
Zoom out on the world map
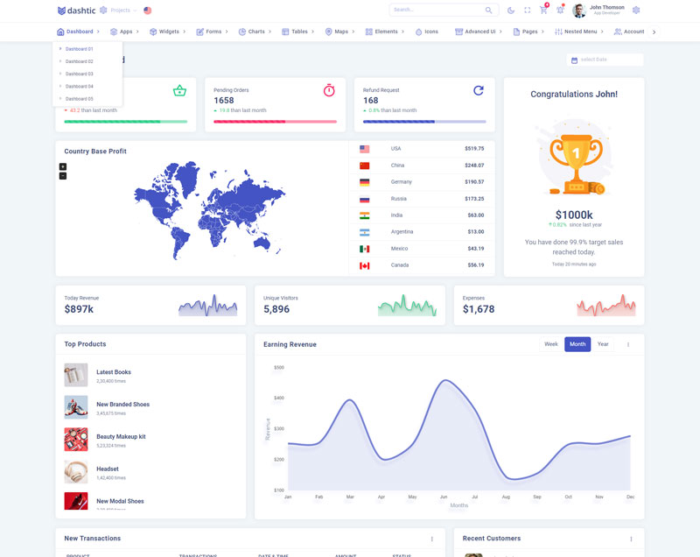[63, 176]
